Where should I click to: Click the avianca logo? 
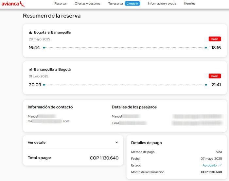click(x=13, y=4)
